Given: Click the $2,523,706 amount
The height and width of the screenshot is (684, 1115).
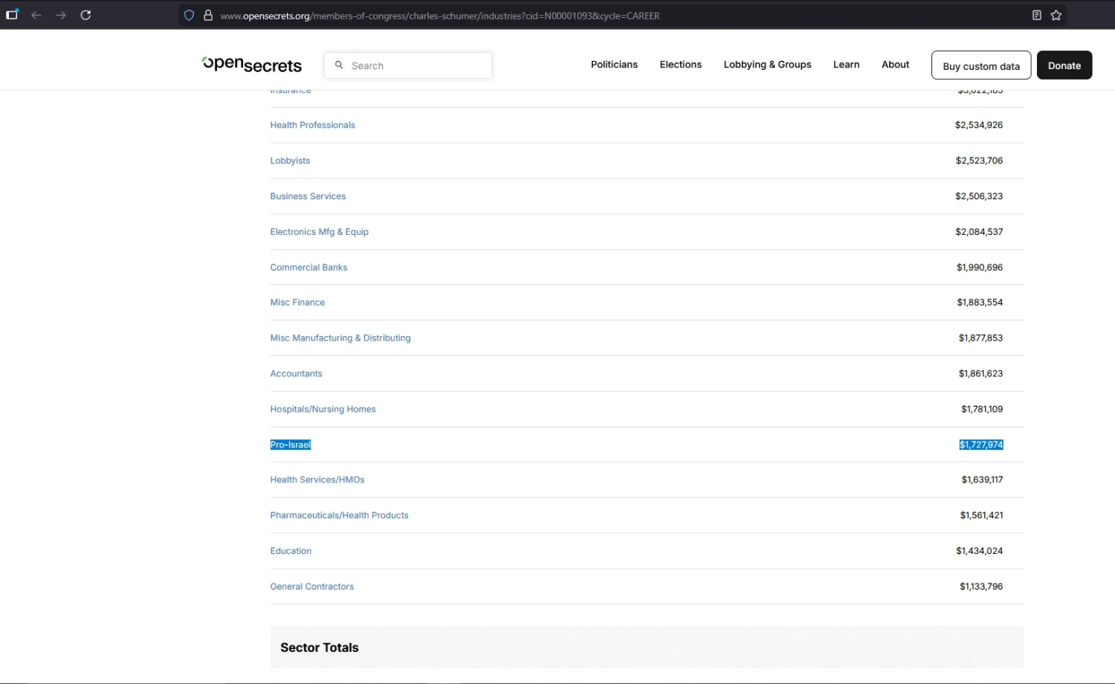Looking at the screenshot, I should (x=979, y=161).
